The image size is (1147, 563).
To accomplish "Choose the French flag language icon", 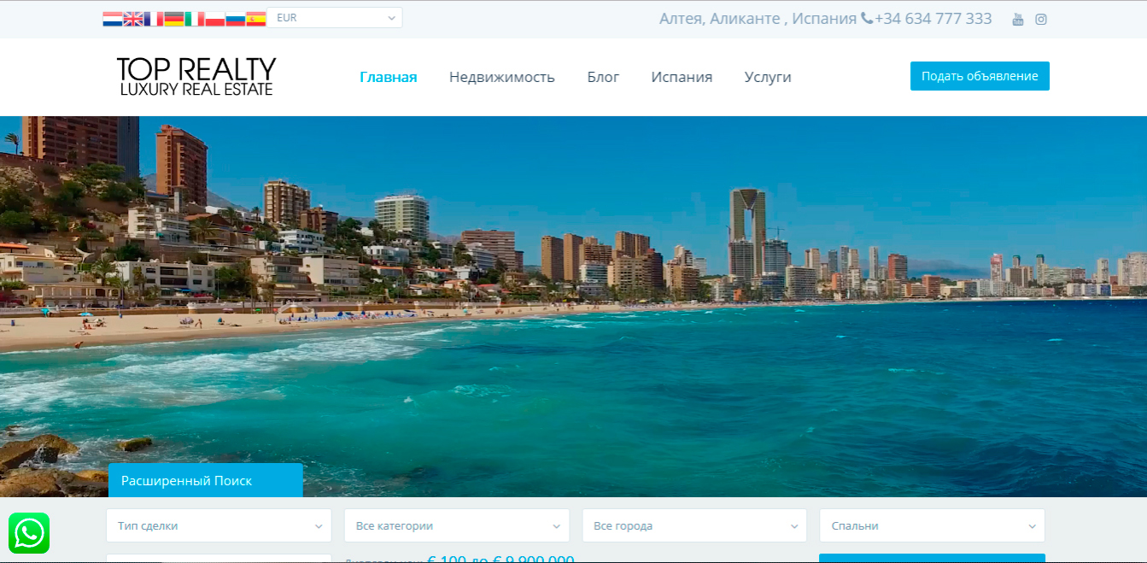I will [154, 19].
